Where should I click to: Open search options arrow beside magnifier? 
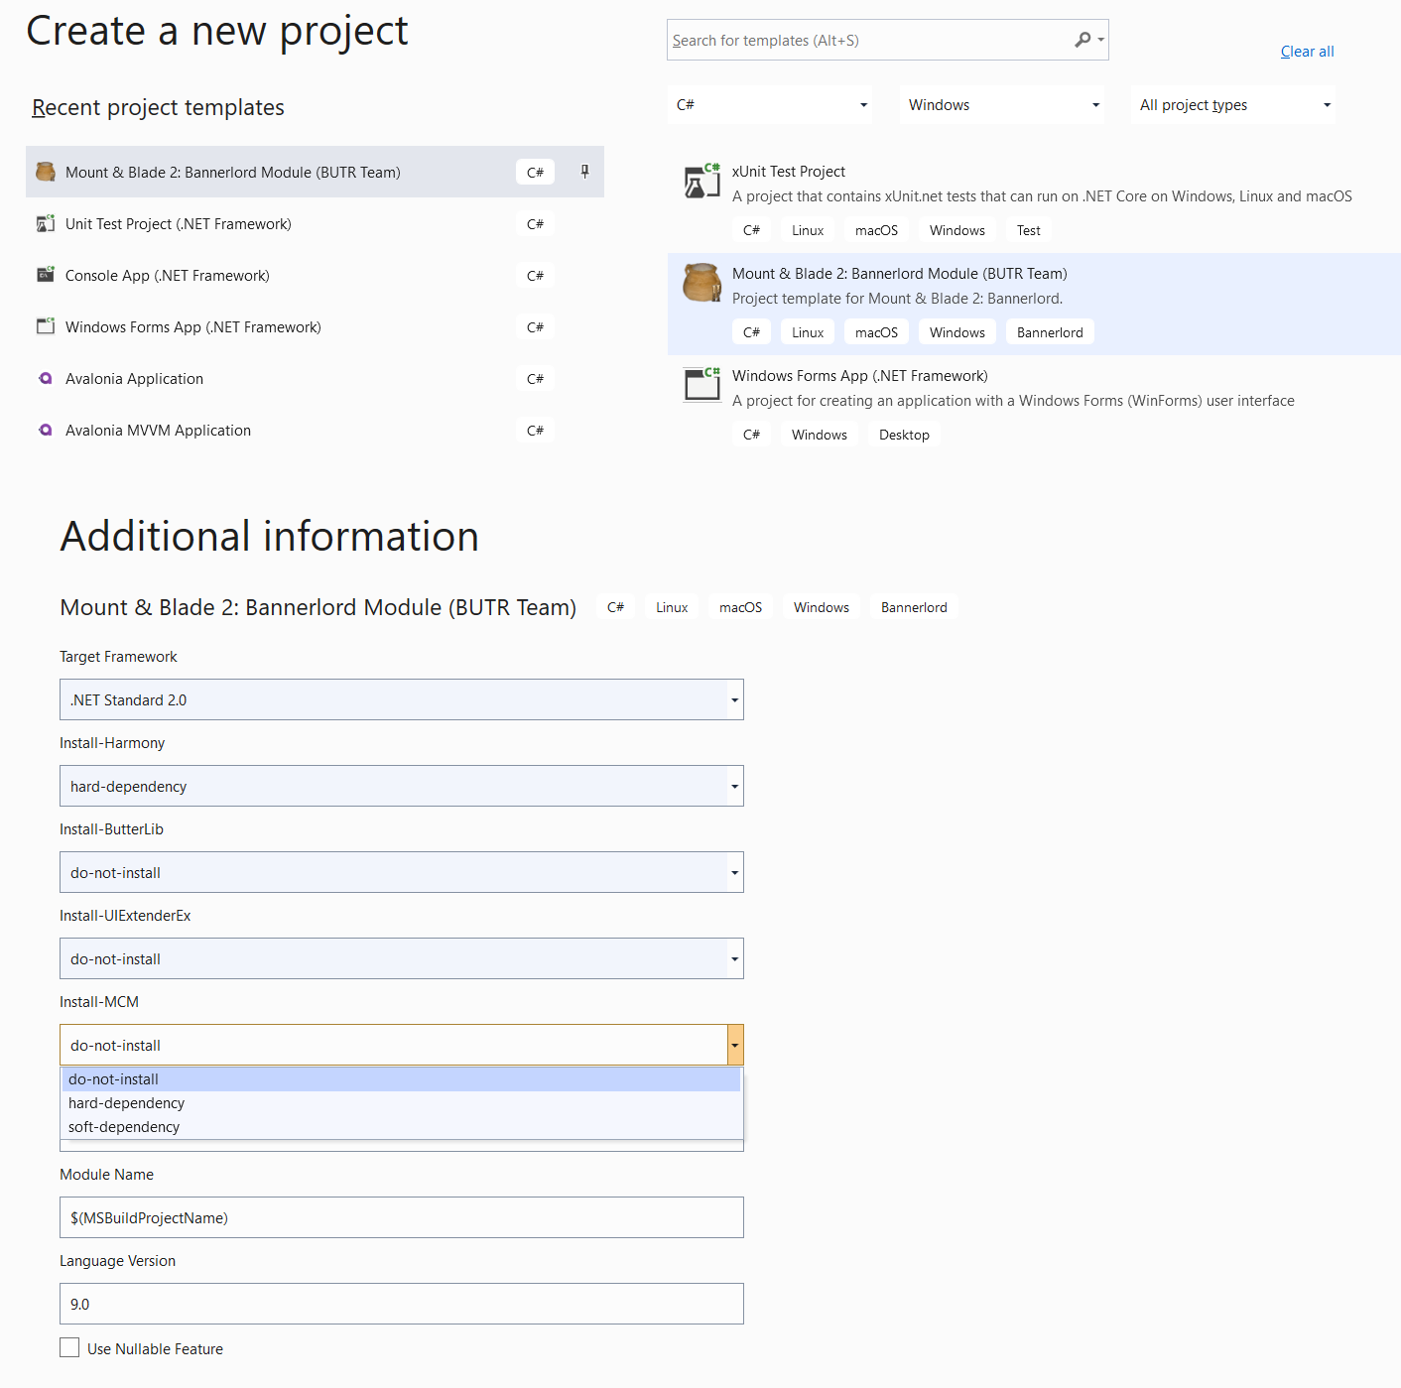coord(1100,40)
